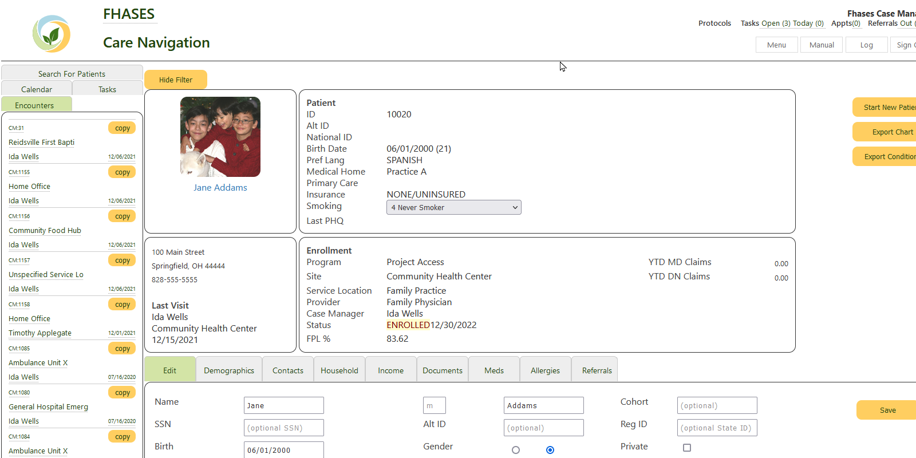Click the FHASES title link
The height and width of the screenshot is (458, 916).
(x=129, y=14)
